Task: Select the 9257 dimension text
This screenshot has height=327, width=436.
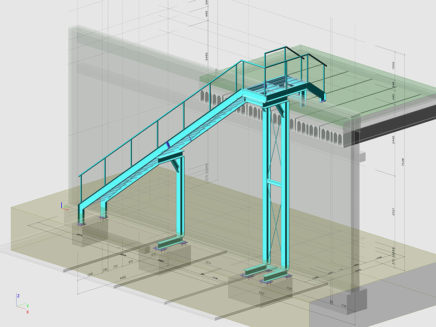Action: pyautogui.click(x=262, y=294)
